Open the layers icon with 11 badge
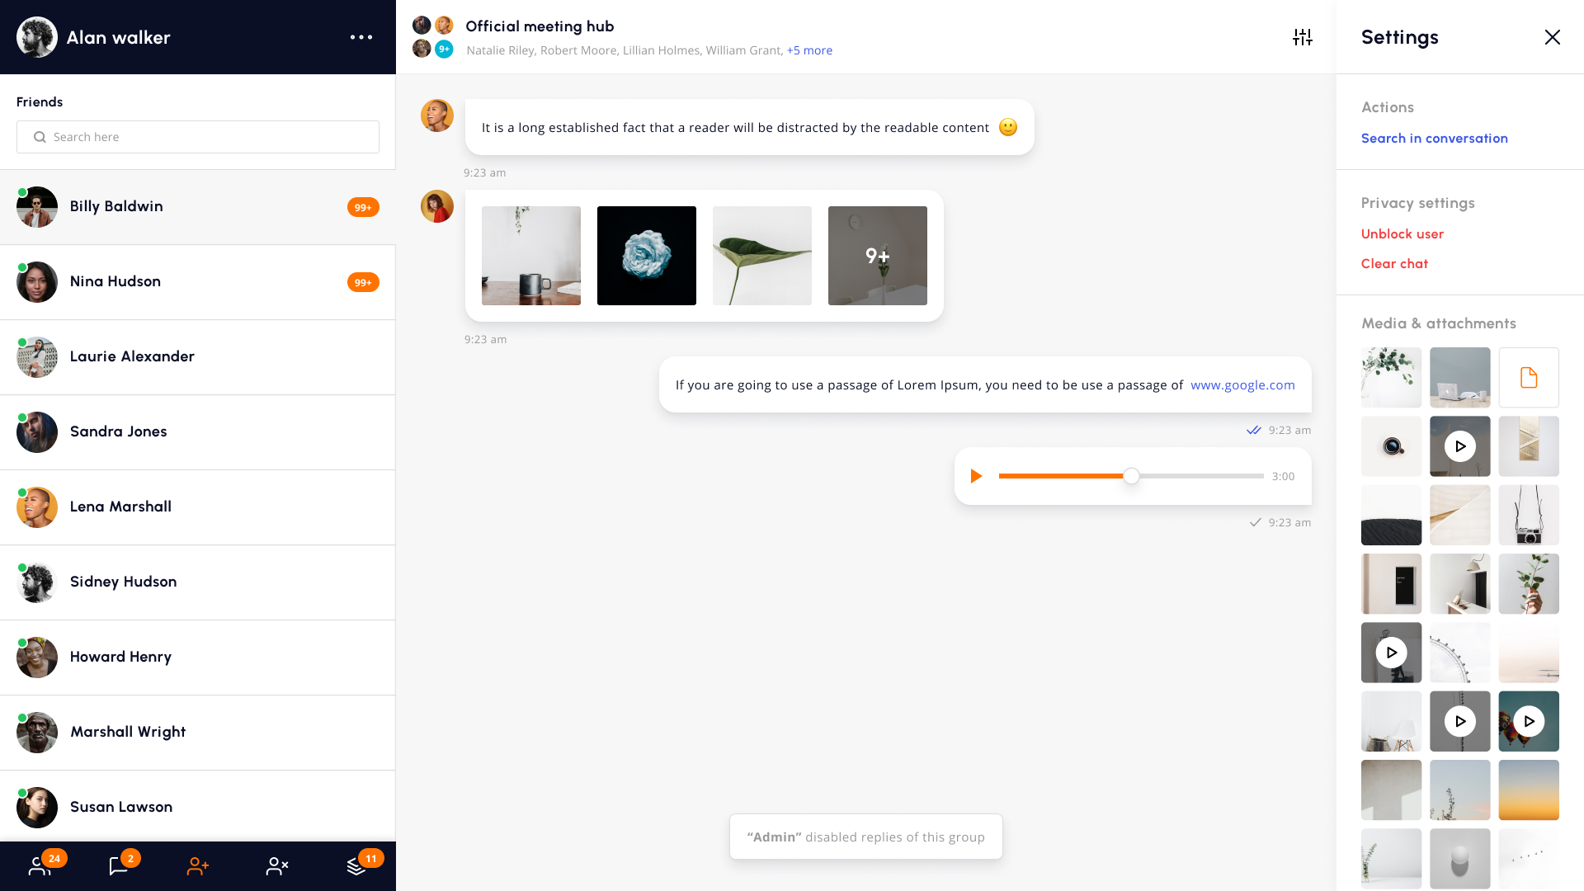1584x891 pixels. pos(356,866)
